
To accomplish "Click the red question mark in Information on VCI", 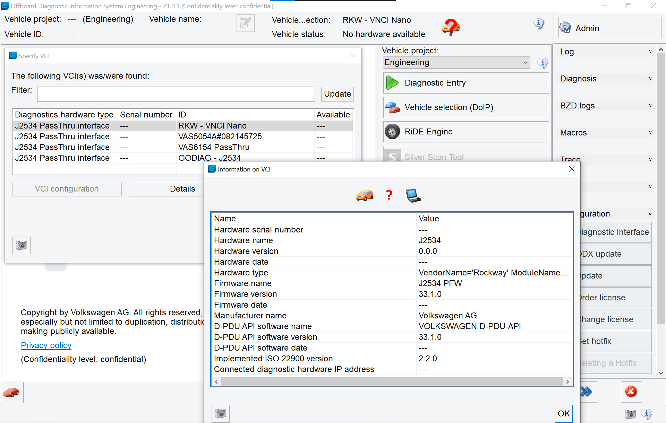I will 389,195.
